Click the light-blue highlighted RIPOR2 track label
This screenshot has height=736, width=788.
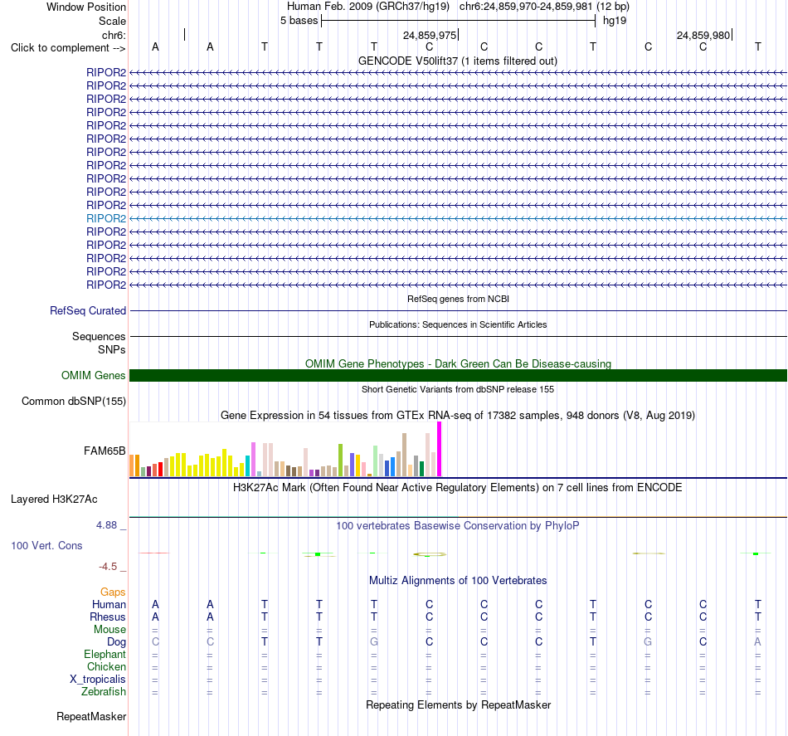106,218
